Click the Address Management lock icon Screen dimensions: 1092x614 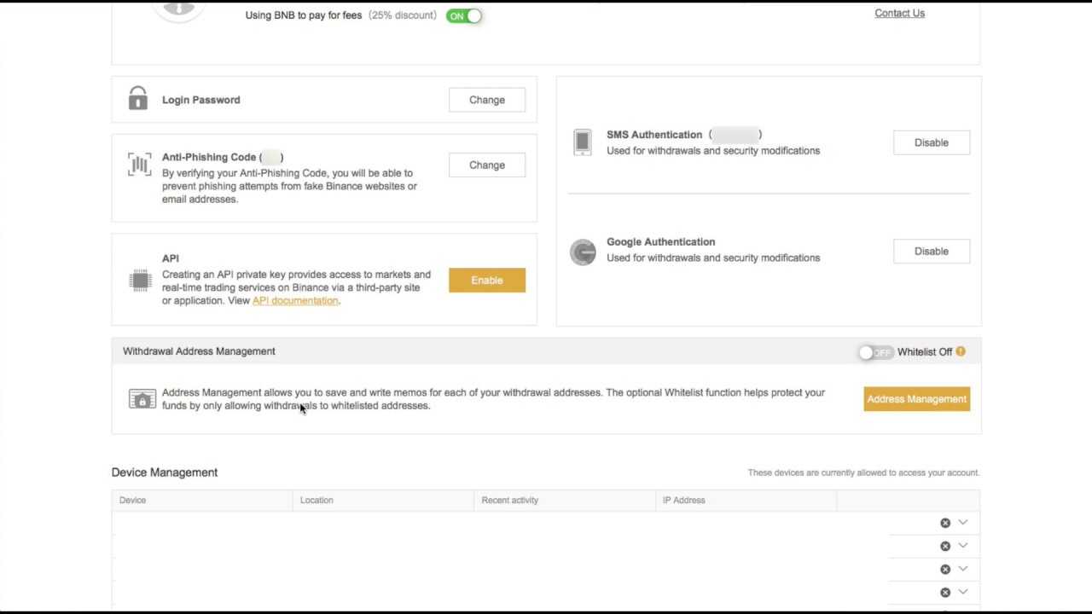coord(142,399)
